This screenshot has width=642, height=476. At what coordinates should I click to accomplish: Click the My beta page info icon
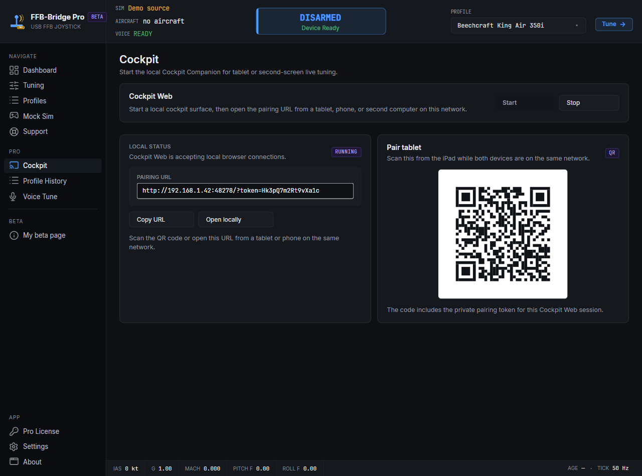pos(14,235)
